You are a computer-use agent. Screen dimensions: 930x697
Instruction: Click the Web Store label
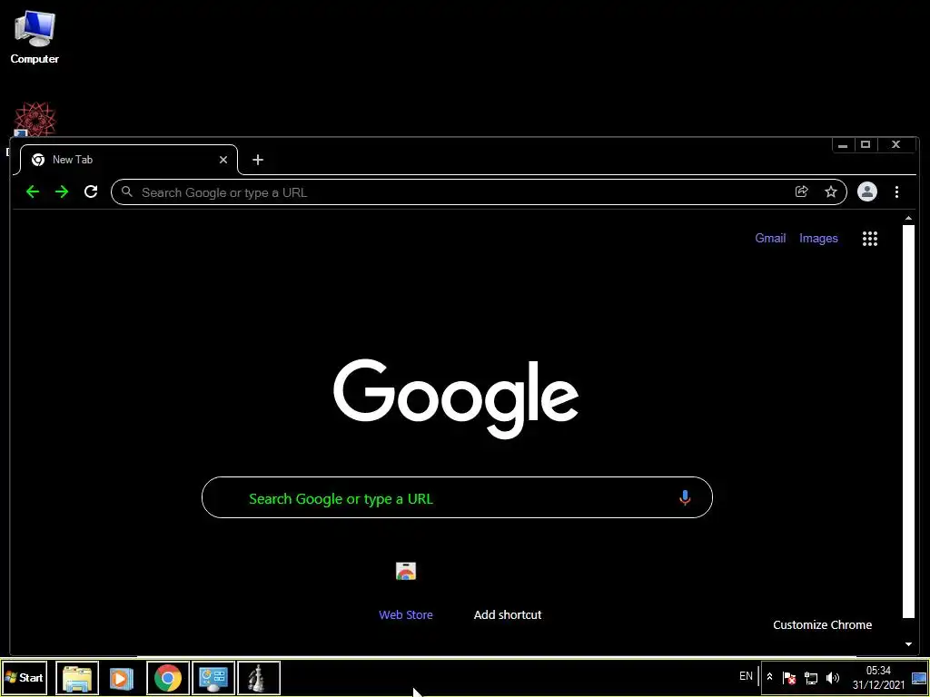pos(406,614)
